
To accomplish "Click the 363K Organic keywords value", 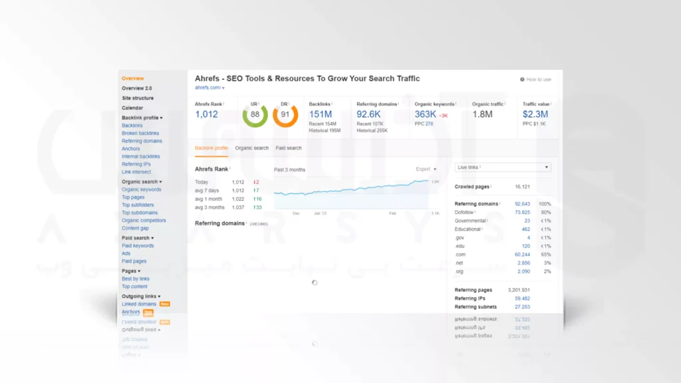I will tap(425, 114).
